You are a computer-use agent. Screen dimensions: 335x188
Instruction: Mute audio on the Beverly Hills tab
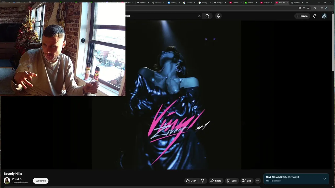[x=284, y=3]
